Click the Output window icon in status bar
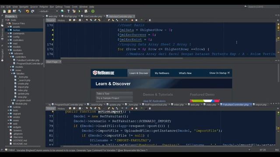Image resolution: width=280 pixels, height=157 pixels. pyautogui.click(x=6, y=150)
